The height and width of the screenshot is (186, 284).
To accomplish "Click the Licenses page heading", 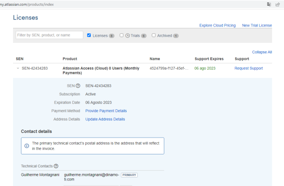I will coord(26,18).
